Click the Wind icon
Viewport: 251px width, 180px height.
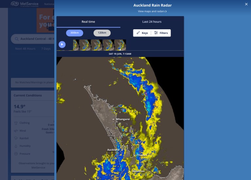coord(16,131)
